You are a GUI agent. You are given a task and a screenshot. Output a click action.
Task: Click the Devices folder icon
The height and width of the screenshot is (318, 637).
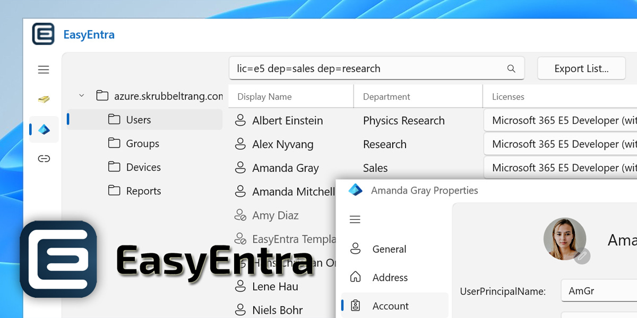tap(114, 167)
